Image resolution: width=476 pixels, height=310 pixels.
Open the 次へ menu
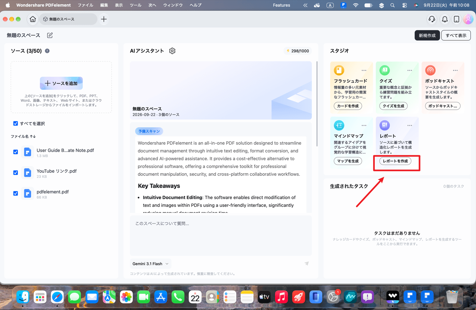pyautogui.click(x=152, y=5)
